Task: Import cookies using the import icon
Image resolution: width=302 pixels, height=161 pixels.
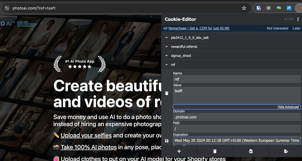Action: coord(250,151)
